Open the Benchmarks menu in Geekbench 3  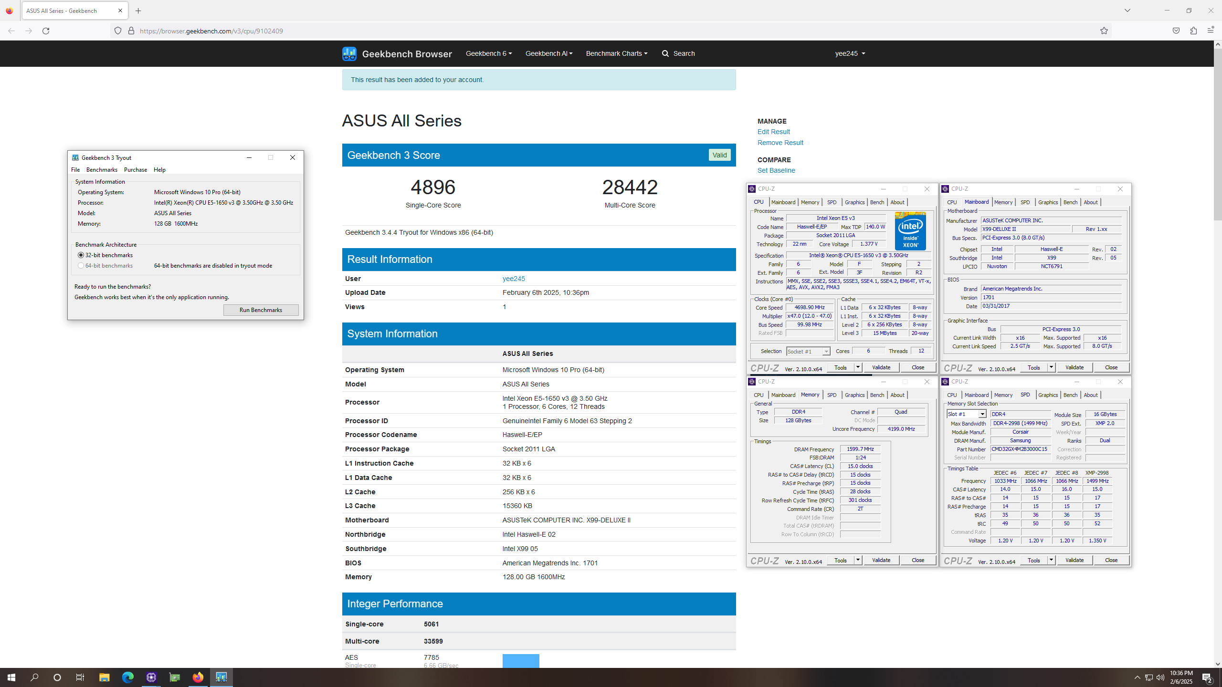pos(102,170)
